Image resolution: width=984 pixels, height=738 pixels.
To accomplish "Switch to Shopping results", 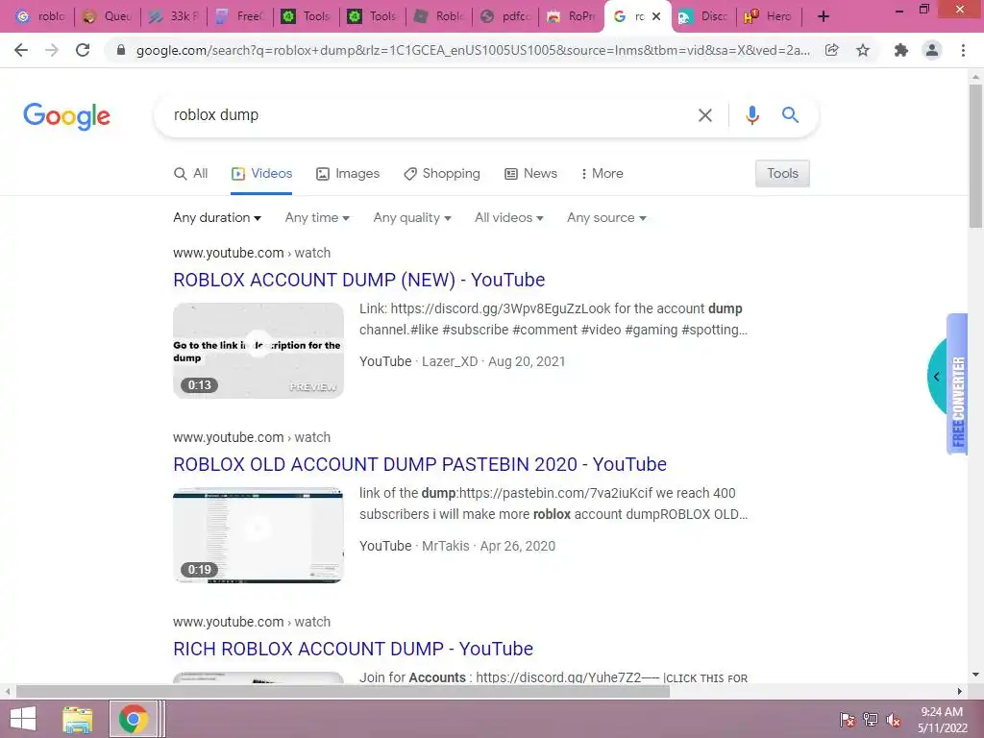I will [x=442, y=174].
